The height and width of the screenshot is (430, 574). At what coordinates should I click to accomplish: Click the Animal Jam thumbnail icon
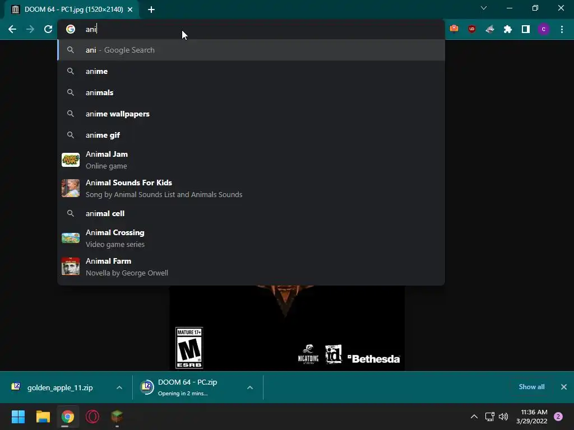pyautogui.click(x=71, y=160)
